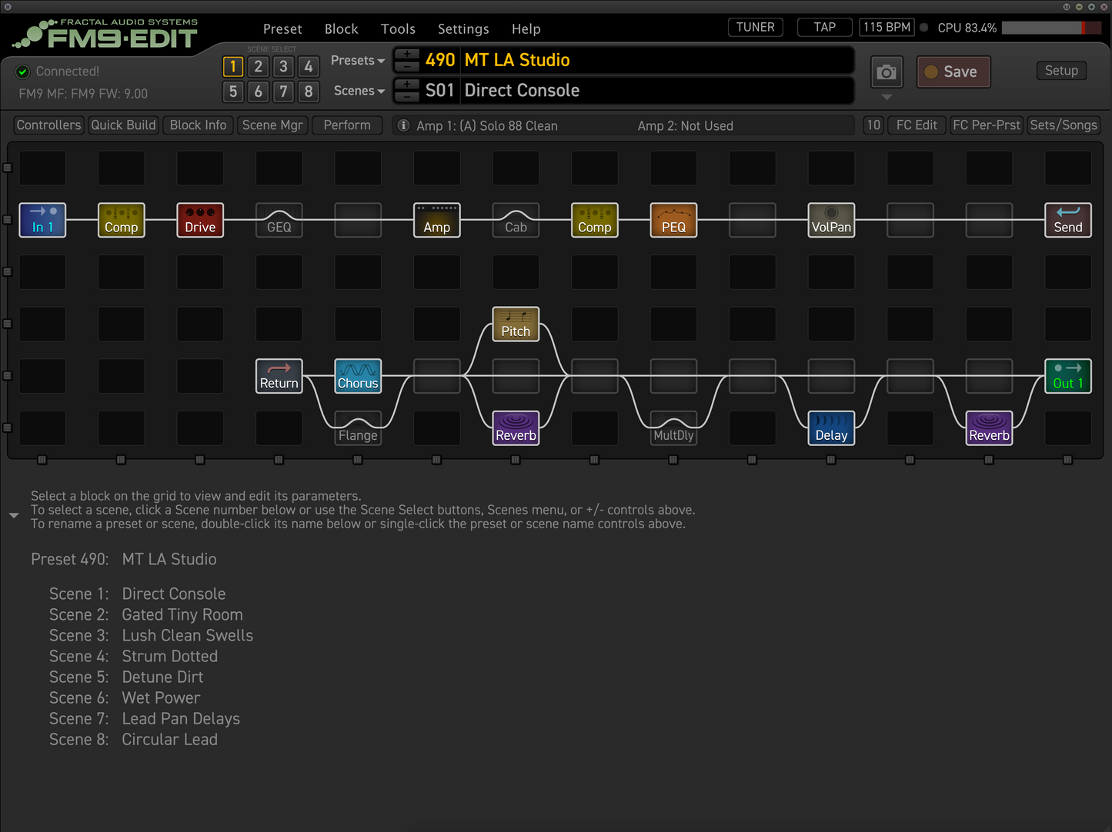
Task: Select the Drive block on the grid
Action: point(200,220)
